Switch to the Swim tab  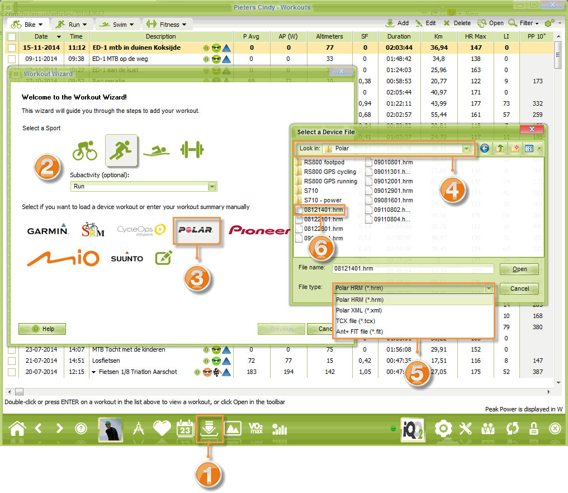[117, 25]
